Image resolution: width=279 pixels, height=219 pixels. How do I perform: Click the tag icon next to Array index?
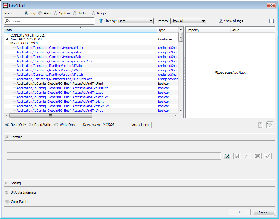click(x=270, y=125)
